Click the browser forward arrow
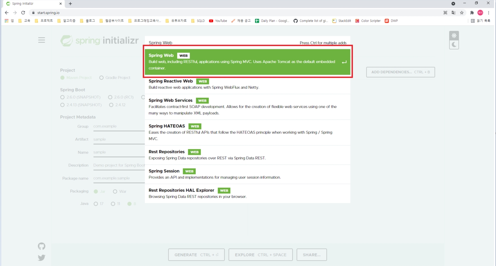The height and width of the screenshot is (266, 496). click(15, 13)
